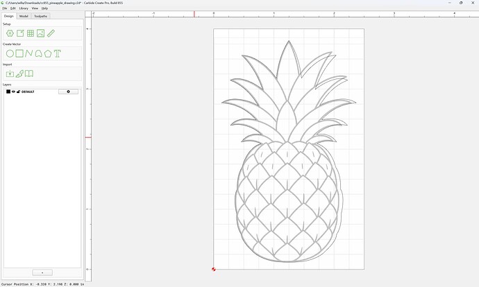Image resolution: width=479 pixels, height=287 pixels.
Task: Switch to the Toolpaths tab
Action: tap(41, 16)
